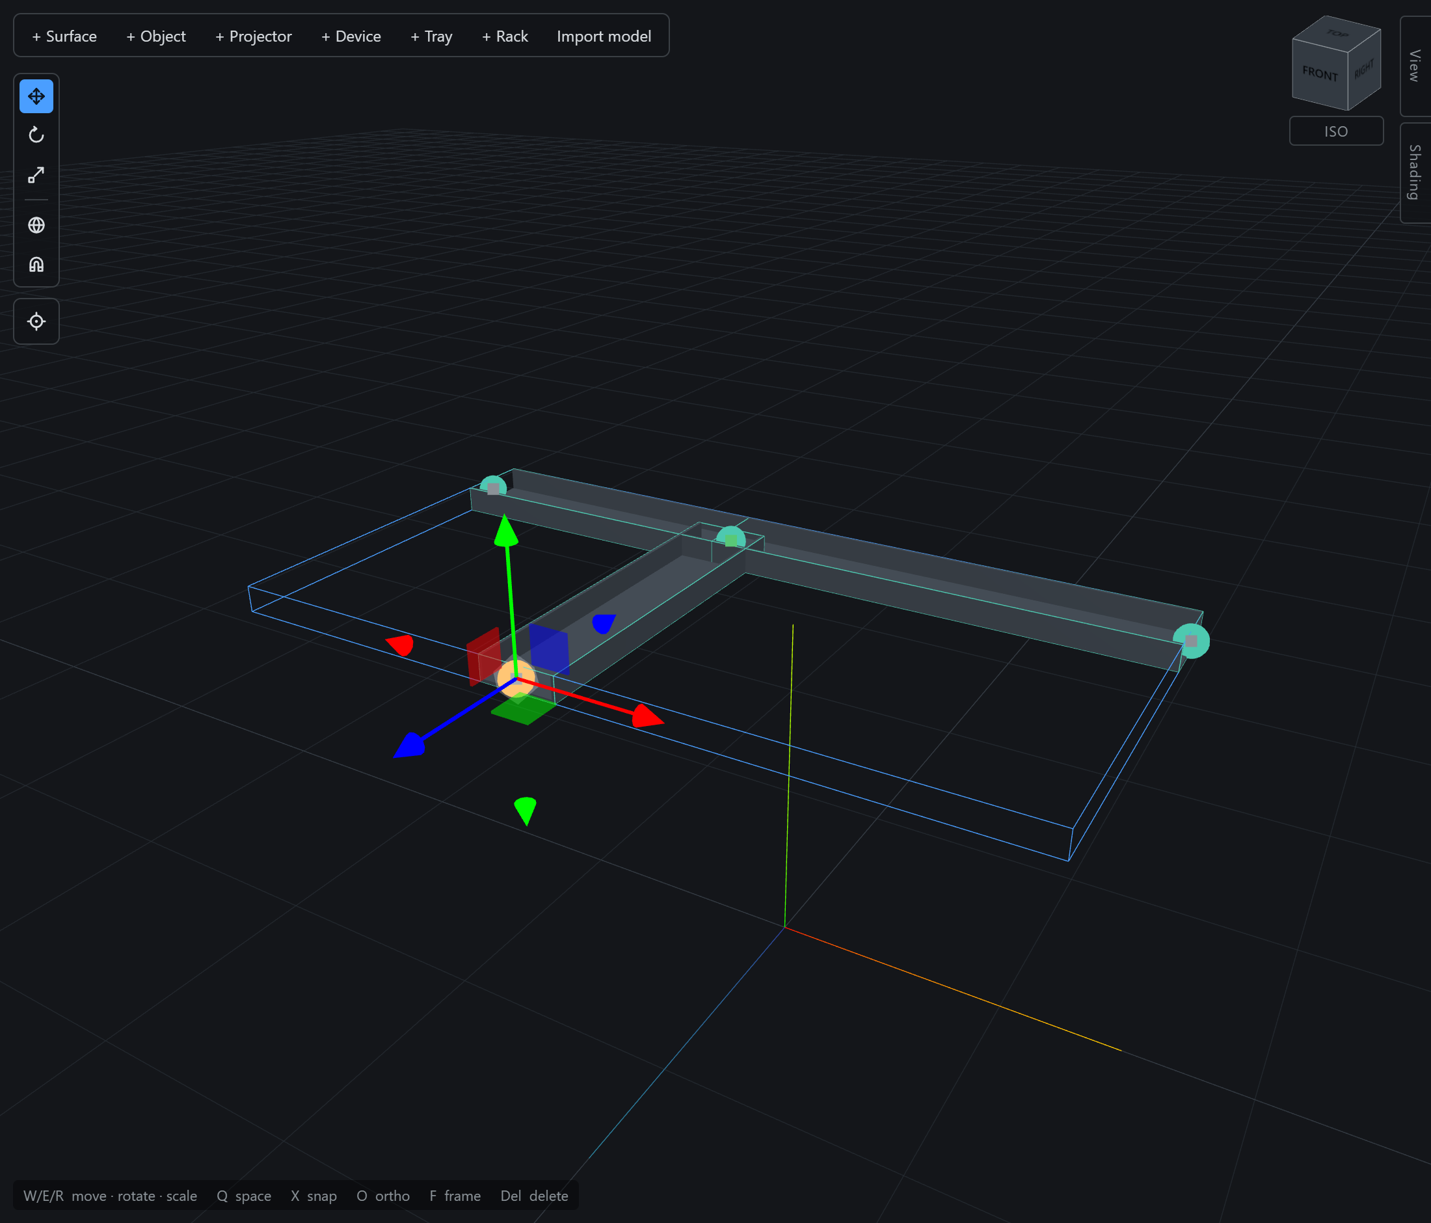Click the crosshair frame-selection icon
This screenshot has height=1223, width=1431.
(x=36, y=321)
